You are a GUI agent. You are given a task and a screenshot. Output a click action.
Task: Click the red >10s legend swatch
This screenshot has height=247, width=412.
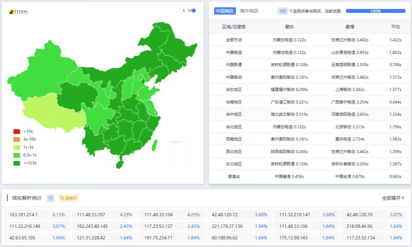point(17,131)
